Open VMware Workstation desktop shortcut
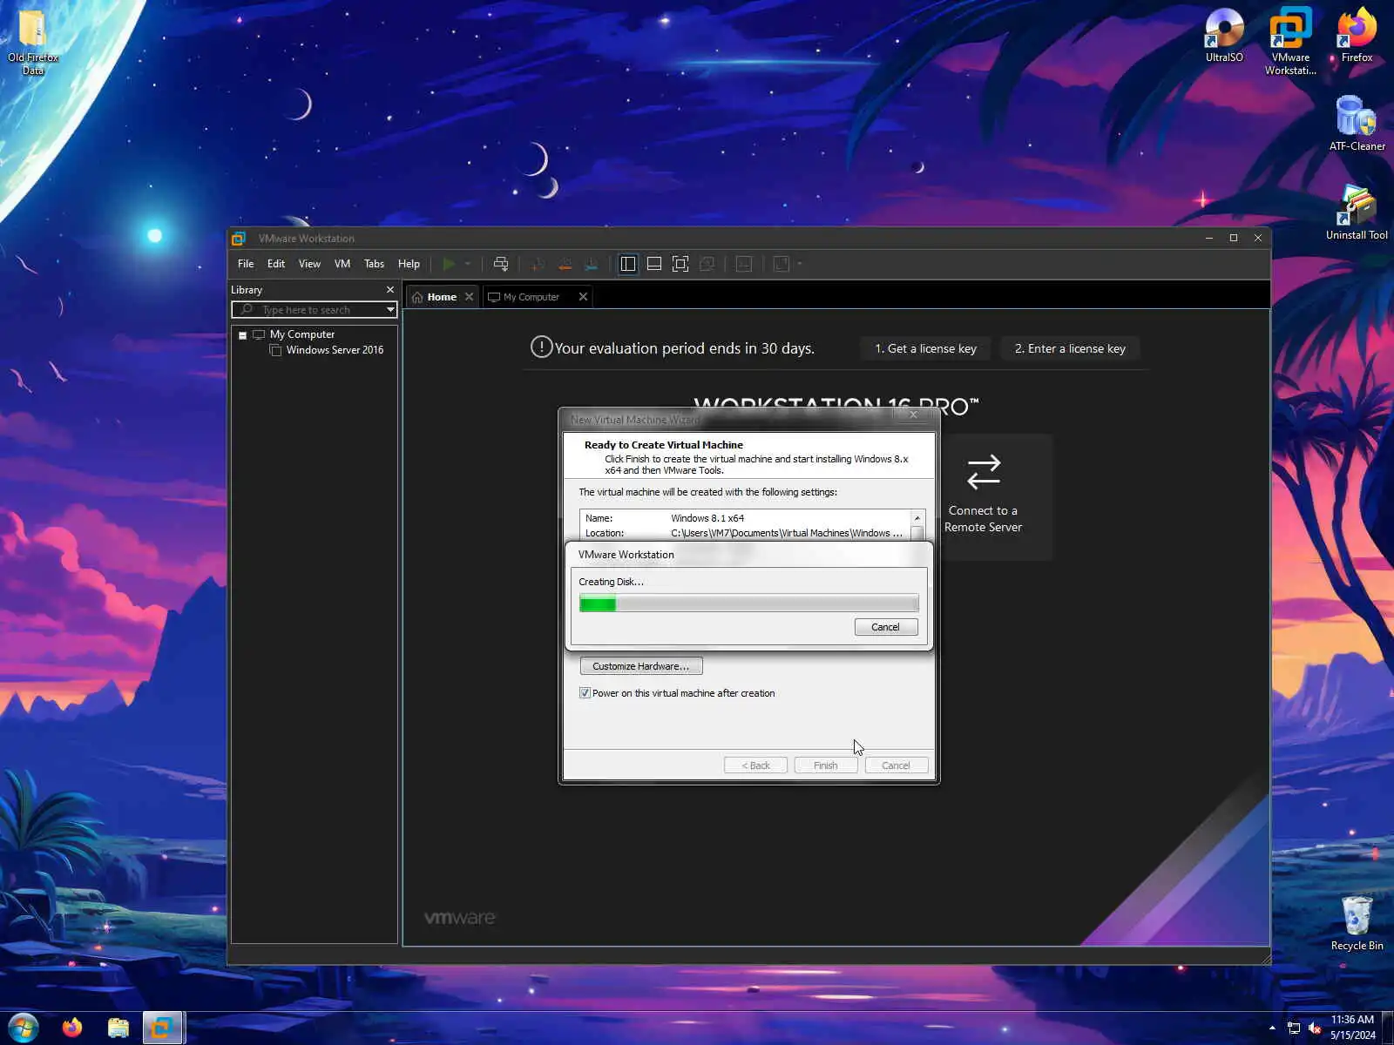Image resolution: width=1394 pixels, height=1045 pixels. [1290, 42]
